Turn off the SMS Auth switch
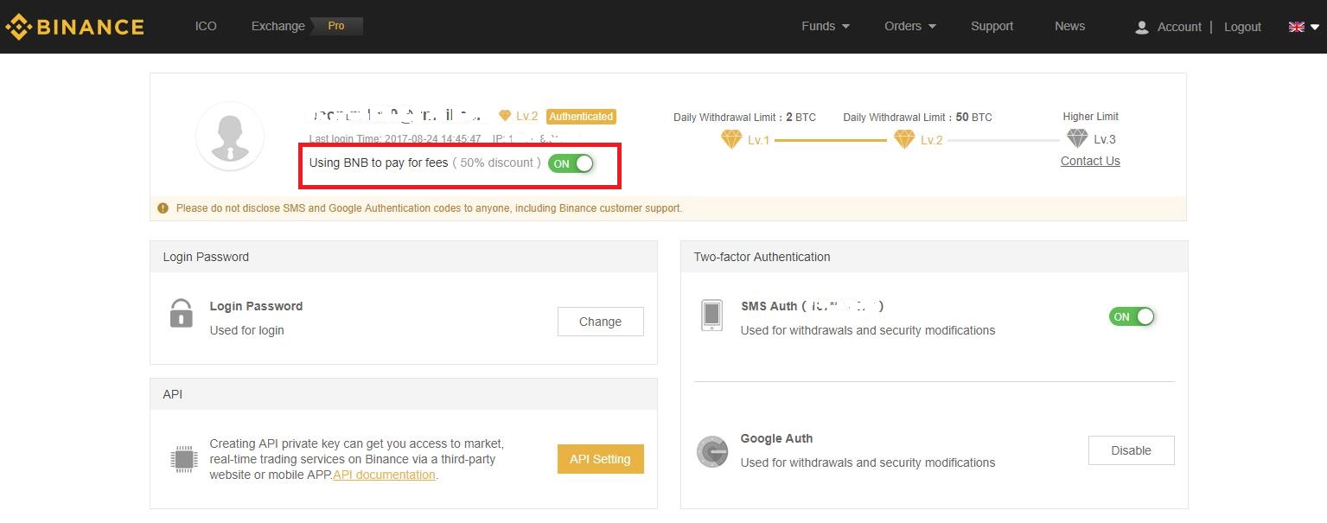Screen dimensions: 1327x523 1132,316
